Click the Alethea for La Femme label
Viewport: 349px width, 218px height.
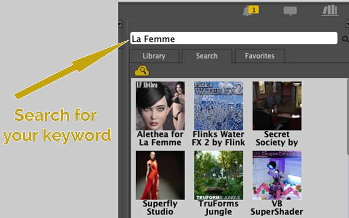(x=160, y=138)
